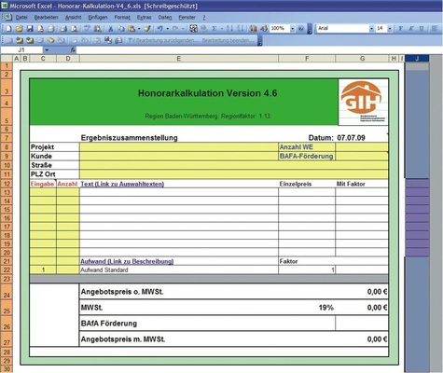Toggle Italic formatting button

point(411,29)
